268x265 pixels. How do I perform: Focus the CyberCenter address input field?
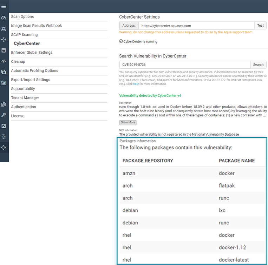point(196,26)
